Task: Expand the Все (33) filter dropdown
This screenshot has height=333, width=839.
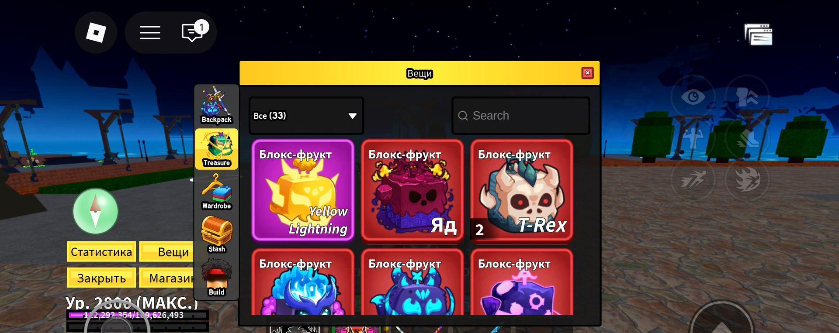Action: coord(306,116)
